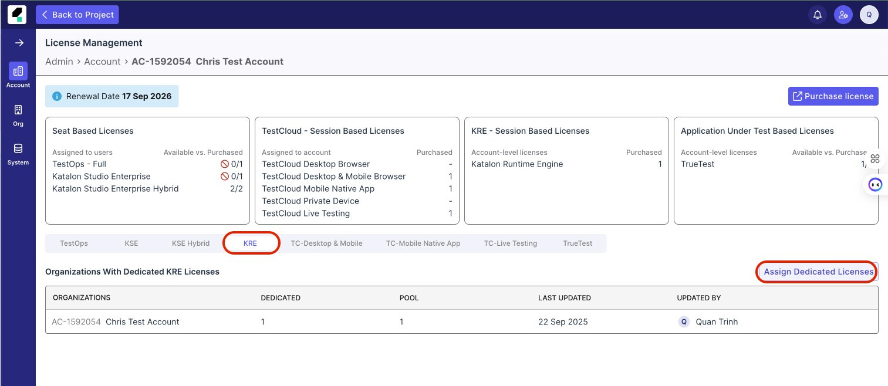
Task: Click the Katalon logo icon
Action: tap(18, 15)
